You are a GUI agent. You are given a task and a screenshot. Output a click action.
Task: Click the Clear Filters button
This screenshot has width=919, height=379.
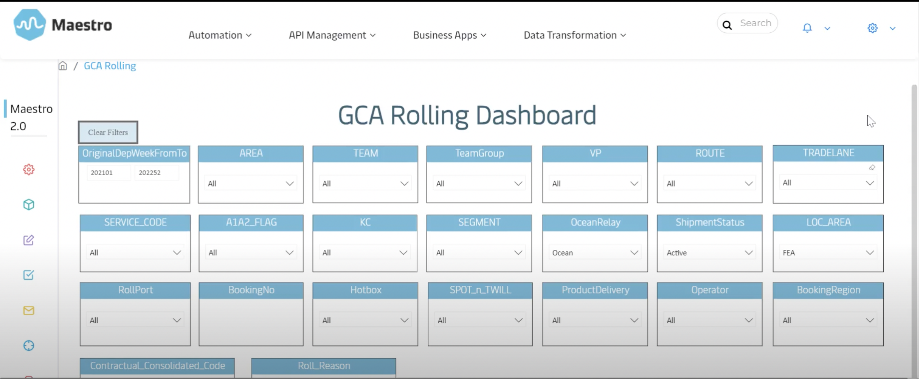click(x=108, y=132)
